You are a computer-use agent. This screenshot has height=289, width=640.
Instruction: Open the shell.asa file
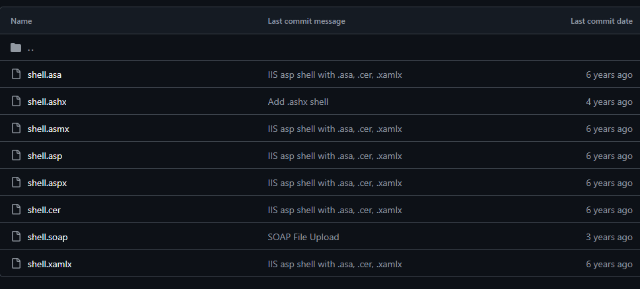click(x=44, y=75)
